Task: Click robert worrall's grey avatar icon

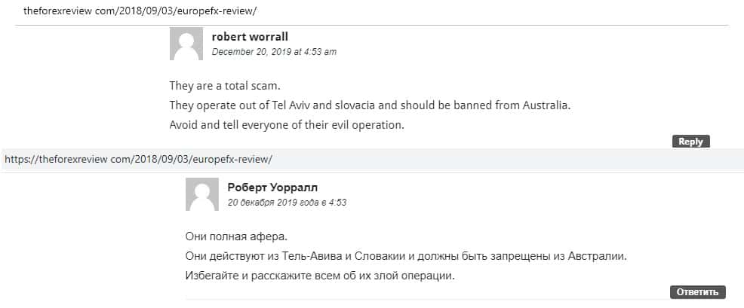Action: click(186, 44)
